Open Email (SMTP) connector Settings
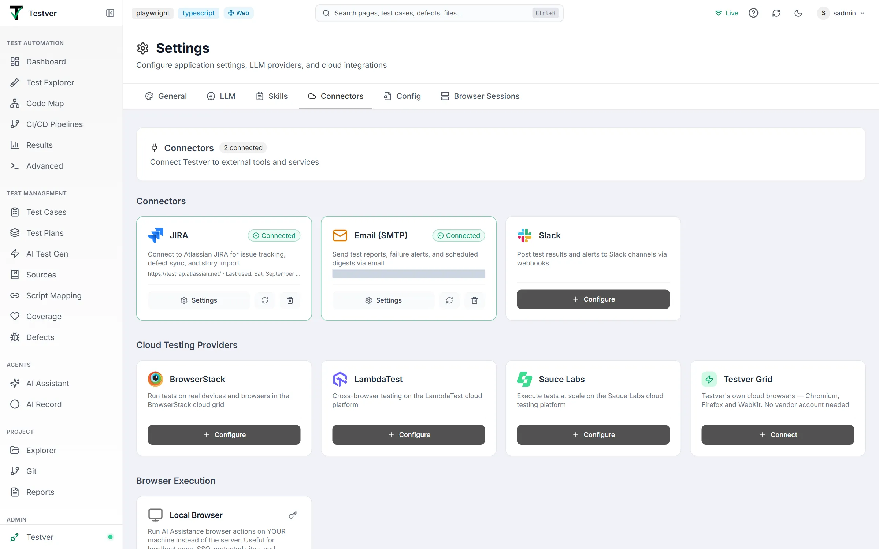 point(383,300)
